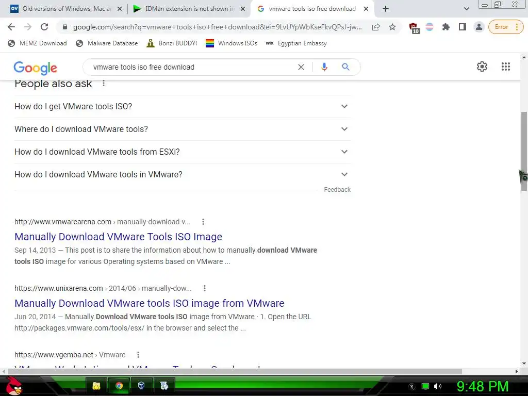Image resolution: width=528 pixels, height=396 pixels.
Task: Open the red shield extension with badge 10
Action: [x=414, y=28]
